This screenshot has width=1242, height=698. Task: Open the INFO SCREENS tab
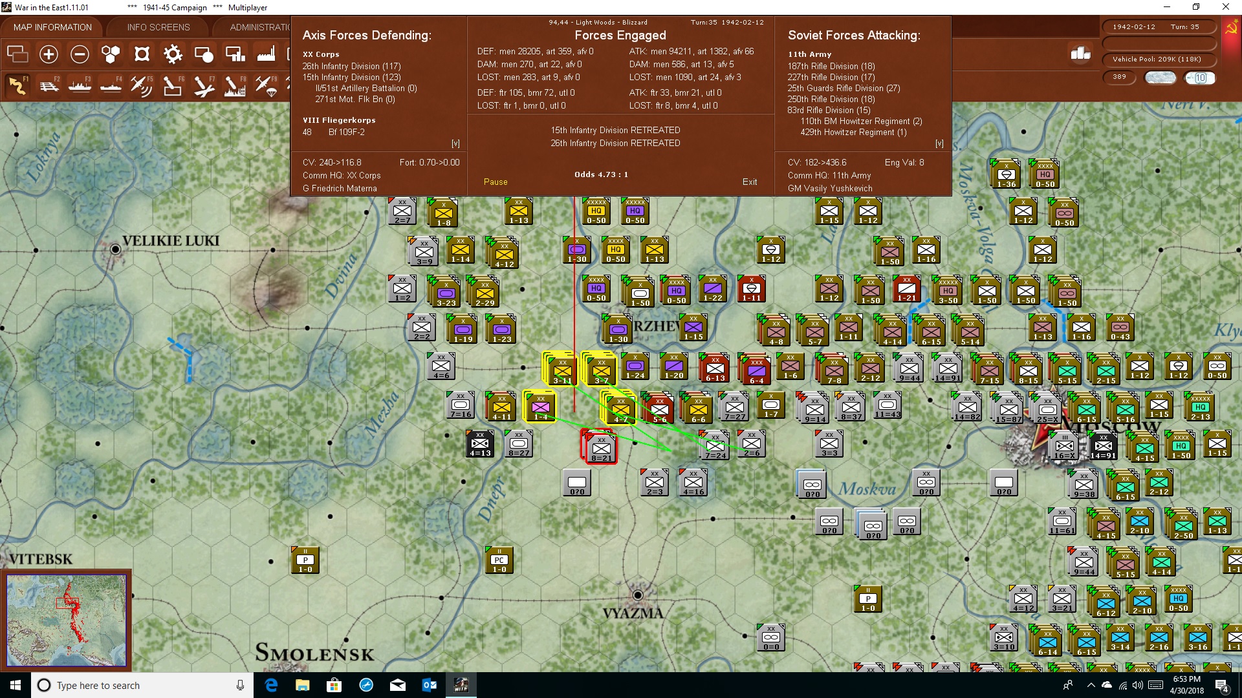[x=158, y=27]
